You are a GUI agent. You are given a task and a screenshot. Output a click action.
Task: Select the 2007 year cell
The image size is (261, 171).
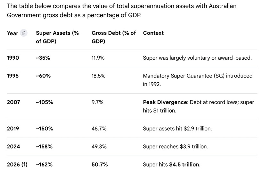coord(13,102)
